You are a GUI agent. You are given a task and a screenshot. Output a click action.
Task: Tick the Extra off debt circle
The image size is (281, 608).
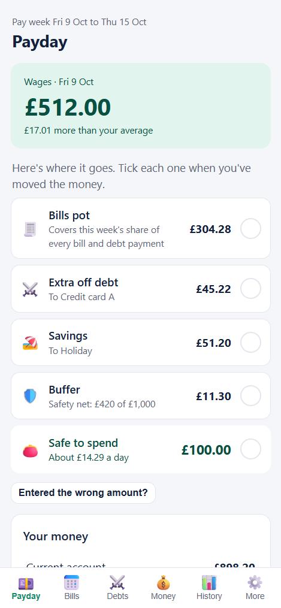point(251,289)
